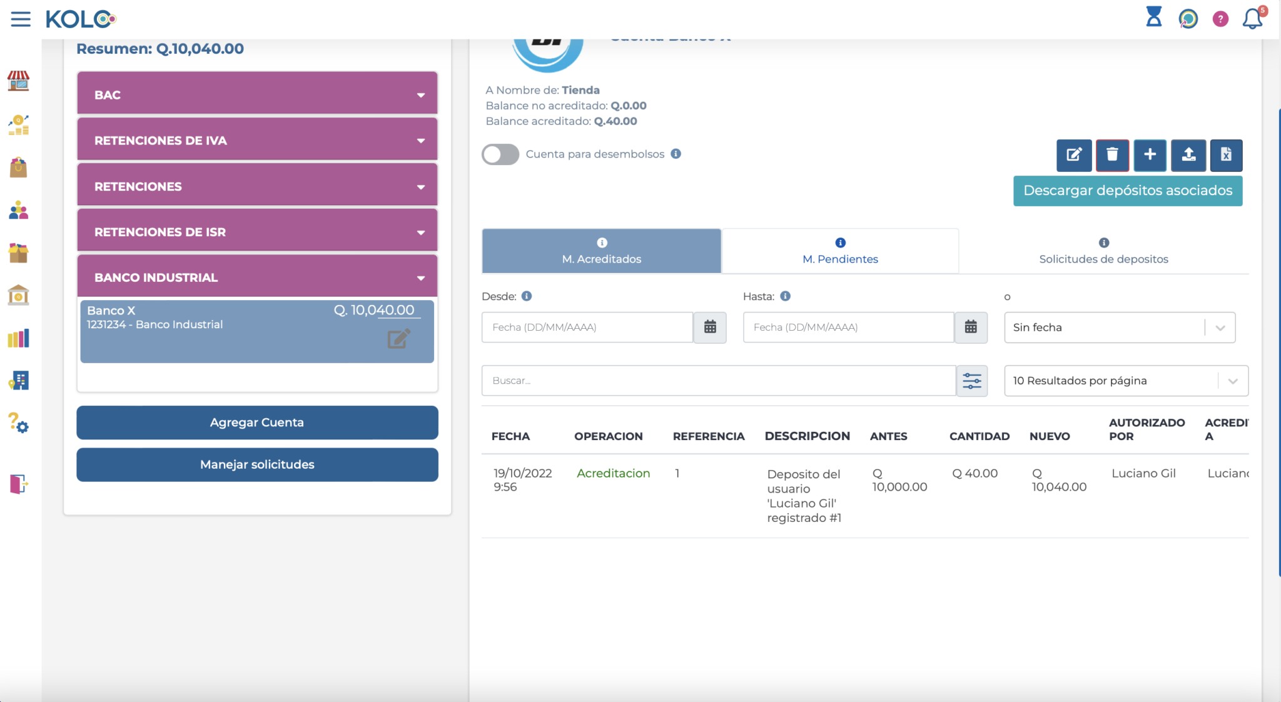Export to Excel using the file icon

pos(1227,156)
